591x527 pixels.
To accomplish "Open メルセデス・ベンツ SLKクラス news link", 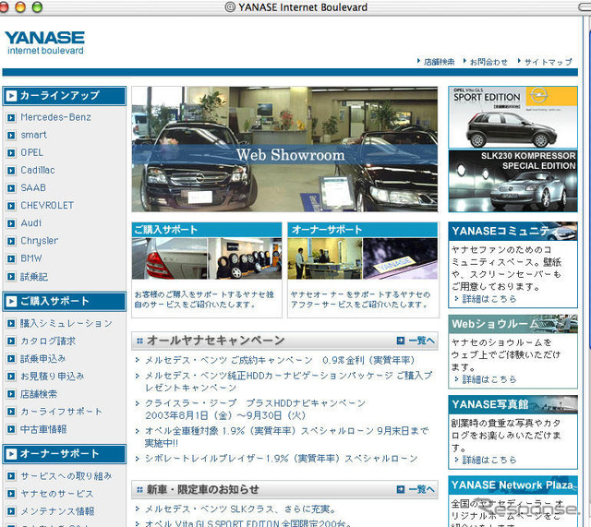I will coord(240,509).
